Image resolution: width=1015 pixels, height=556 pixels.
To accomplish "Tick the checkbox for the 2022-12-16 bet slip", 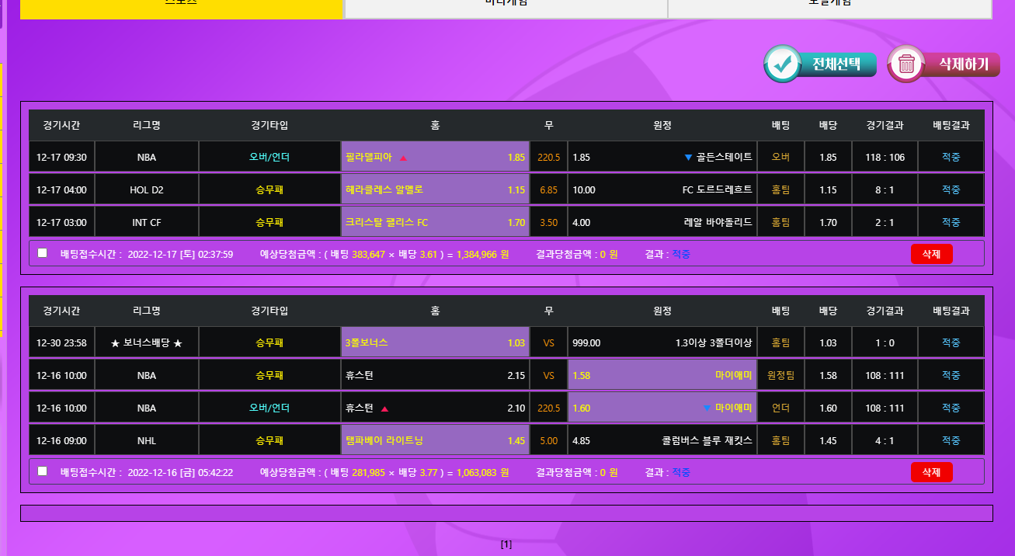I will coord(42,471).
